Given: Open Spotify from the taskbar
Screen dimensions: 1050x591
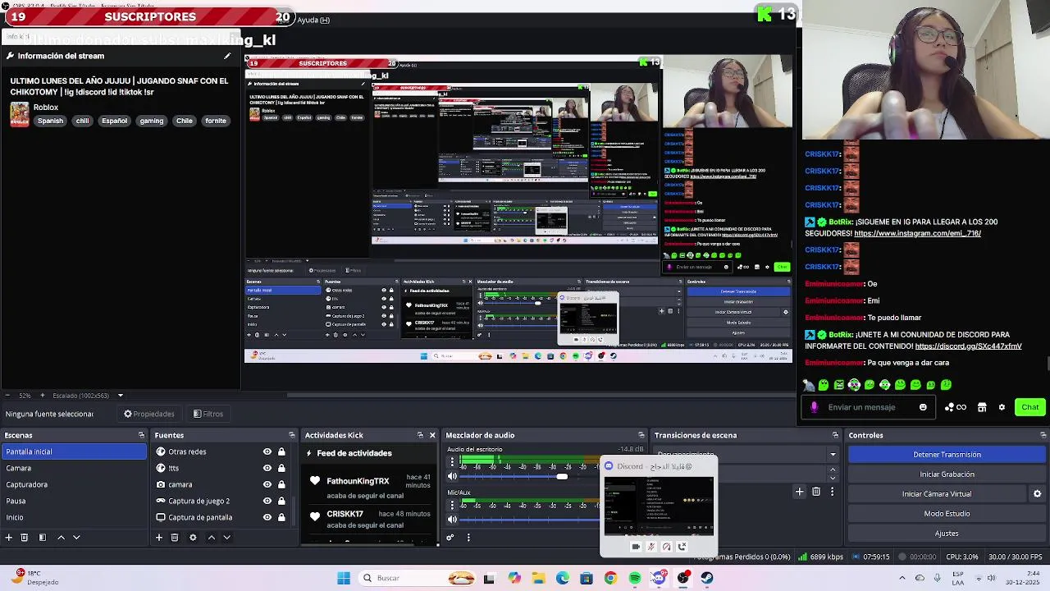Looking at the screenshot, I should (634, 578).
